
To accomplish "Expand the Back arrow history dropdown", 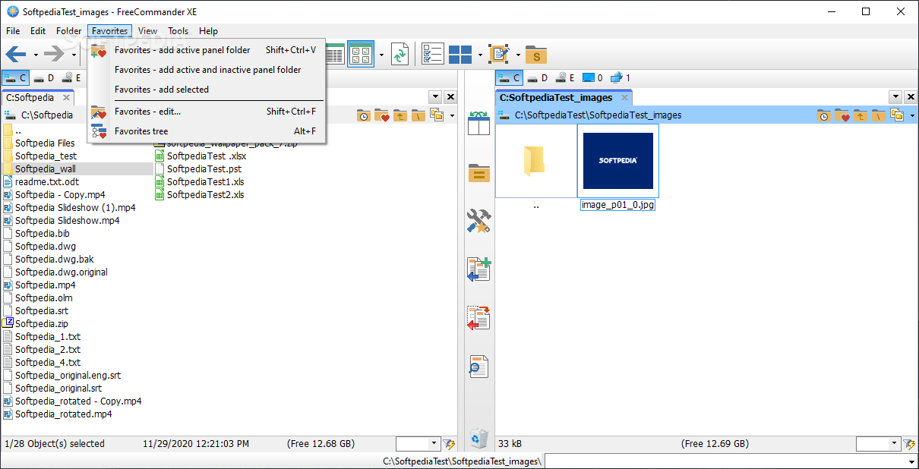I will tap(35, 55).
